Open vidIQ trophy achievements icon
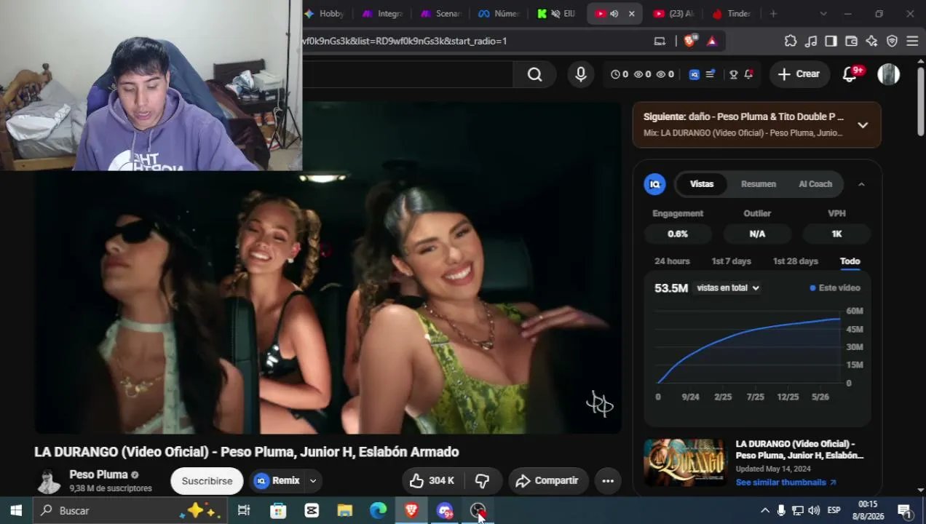The image size is (926, 524). (733, 74)
